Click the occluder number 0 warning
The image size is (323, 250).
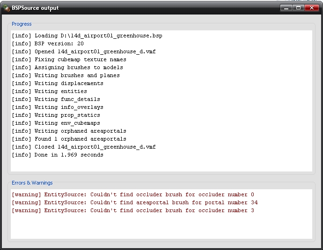(133, 194)
